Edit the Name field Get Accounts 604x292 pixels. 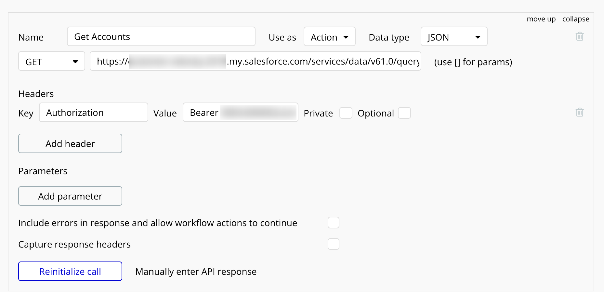[161, 37]
